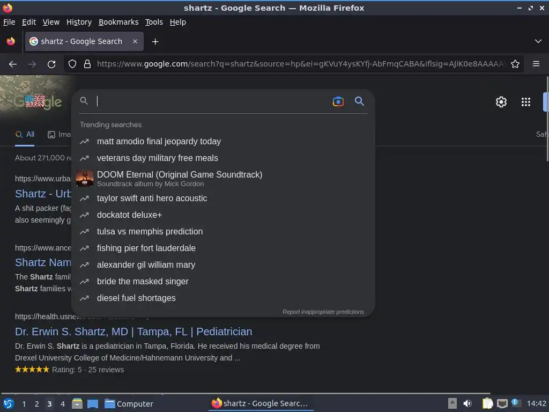
Task: Go back to the previous page
Action: 13,64
